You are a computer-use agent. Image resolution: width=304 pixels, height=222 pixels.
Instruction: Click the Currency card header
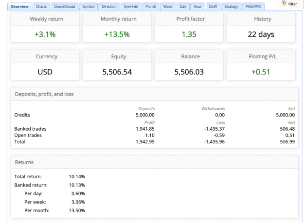(45, 56)
